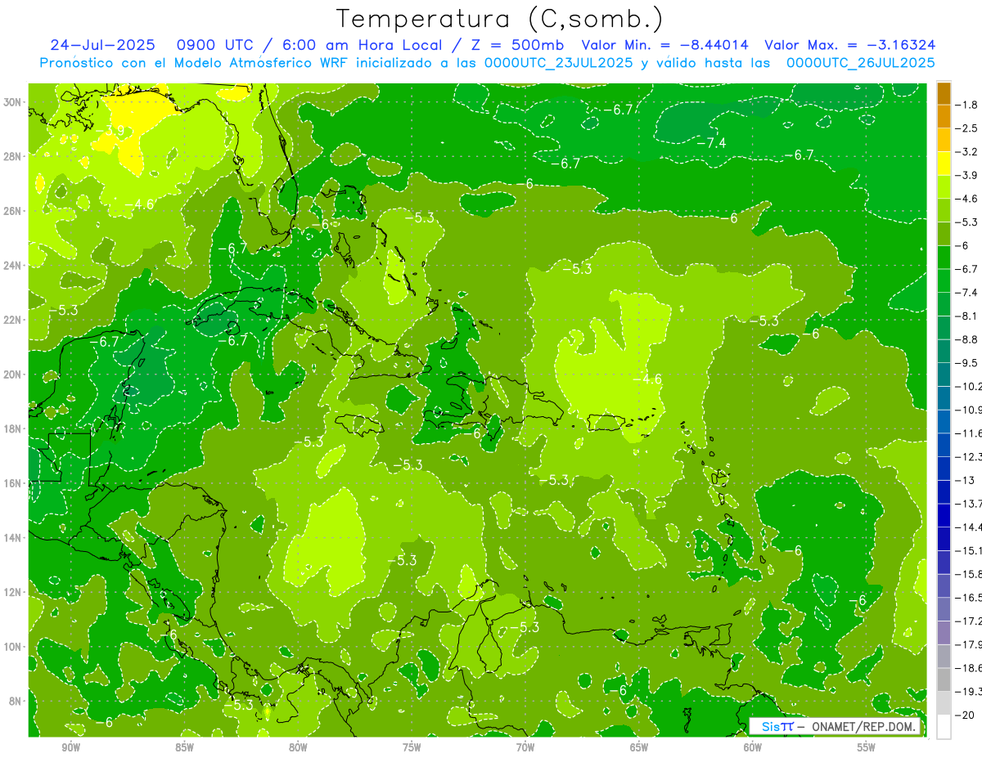This screenshot has height=758, width=982.
Task: Click the -4.6 contour label north of Puerto Rico
Action: (647, 379)
